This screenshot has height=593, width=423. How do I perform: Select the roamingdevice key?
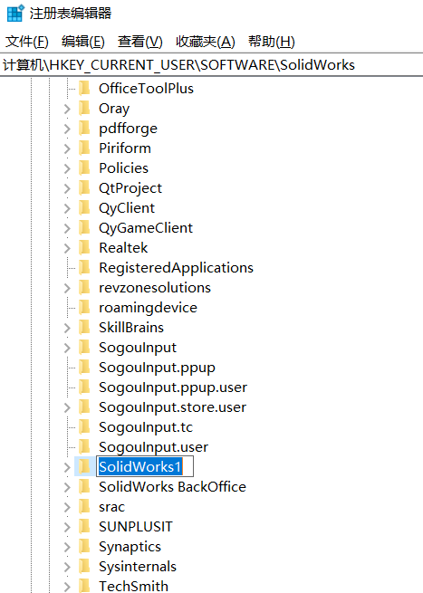148,308
